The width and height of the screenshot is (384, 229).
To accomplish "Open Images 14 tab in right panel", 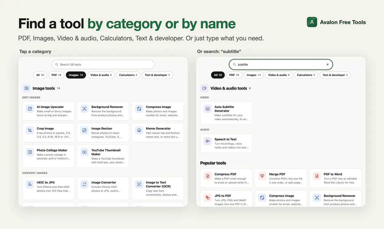I will 254,75.
